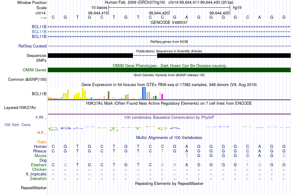Select the Elephant alignment row label

(39, 165)
